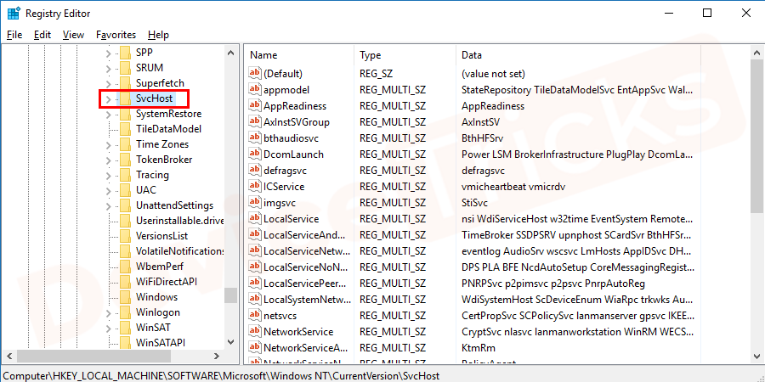The width and height of the screenshot is (765, 382).
Task: Click the folder icon of Tracing key
Action: coord(126,174)
